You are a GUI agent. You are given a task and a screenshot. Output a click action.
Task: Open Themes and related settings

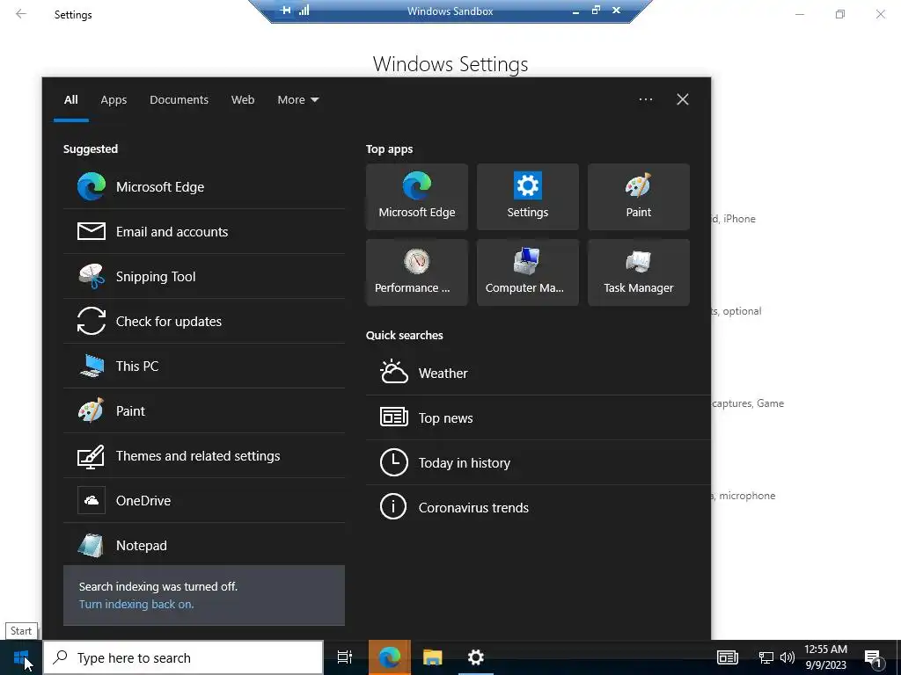204,455
